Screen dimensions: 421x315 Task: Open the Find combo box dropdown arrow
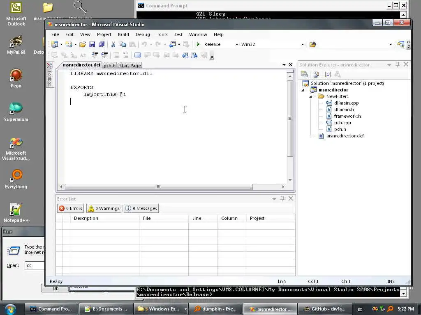click(391, 44)
